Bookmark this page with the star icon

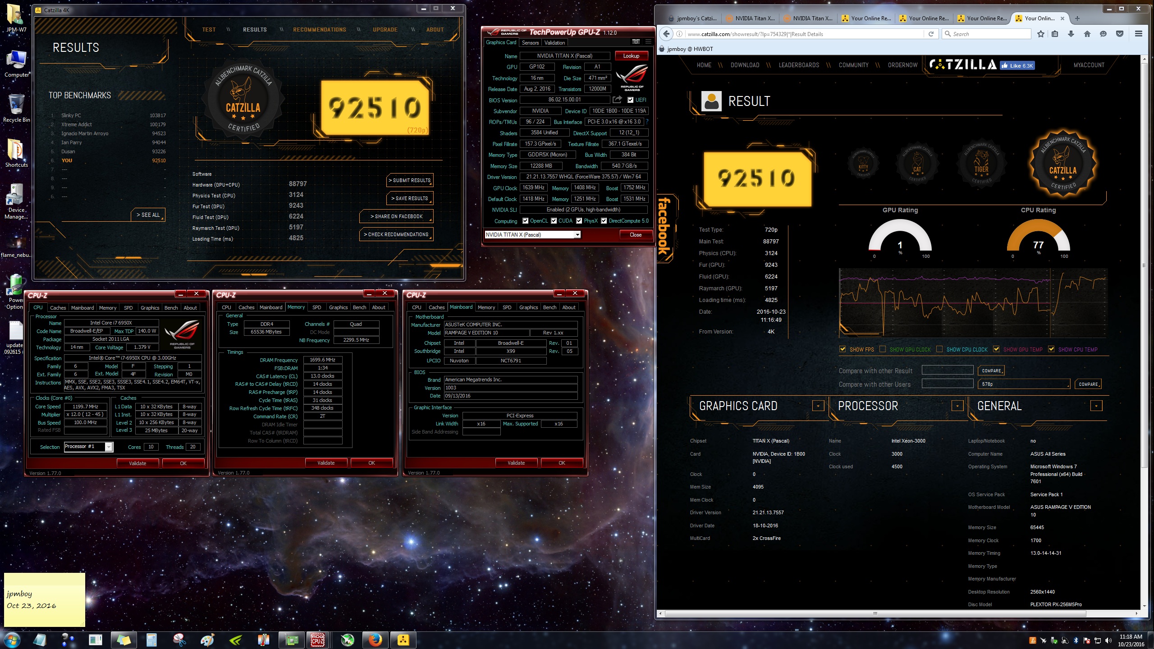coord(1040,34)
